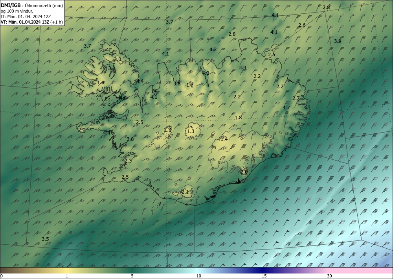Image resolution: width=393 pixels, height=279 pixels.
Task: Click the "1.3" value on Hofsjökull glacier
Action: (191, 131)
